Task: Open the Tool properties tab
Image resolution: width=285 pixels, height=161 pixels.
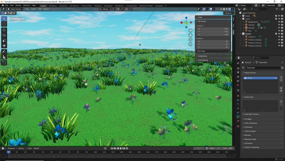Action: coord(238,63)
